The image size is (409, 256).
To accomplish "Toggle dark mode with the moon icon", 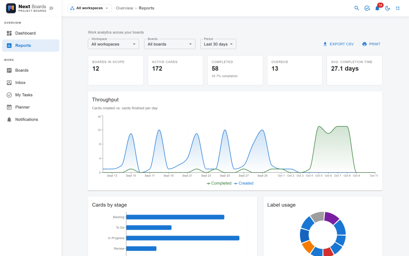I will 388,8.
